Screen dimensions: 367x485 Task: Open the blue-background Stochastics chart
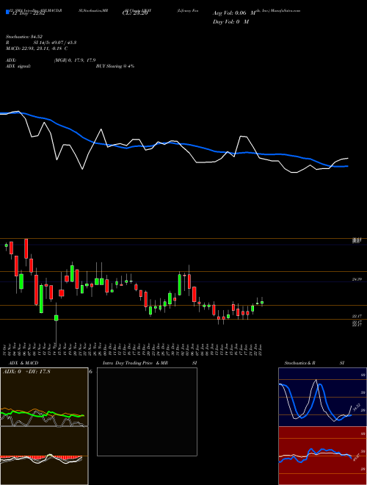pyautogui.click(x=322, y=397)
